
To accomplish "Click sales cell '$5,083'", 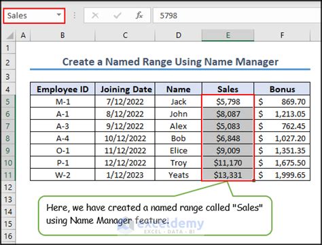I will click(228, 126).
